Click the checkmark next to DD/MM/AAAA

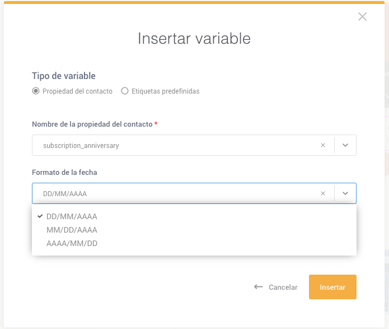(x=40, y=216)
